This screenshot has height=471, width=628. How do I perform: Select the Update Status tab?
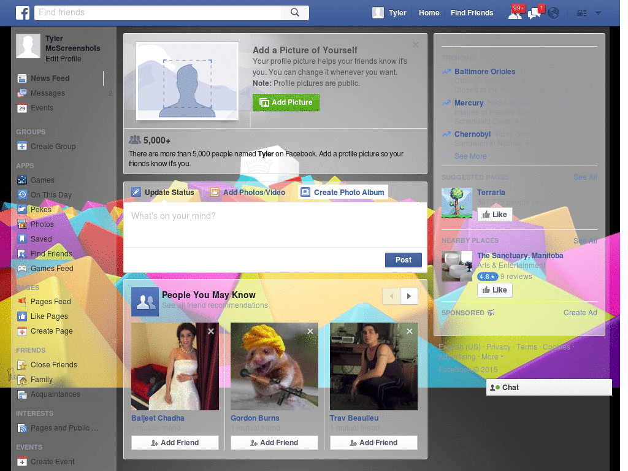tap(163, 192)
